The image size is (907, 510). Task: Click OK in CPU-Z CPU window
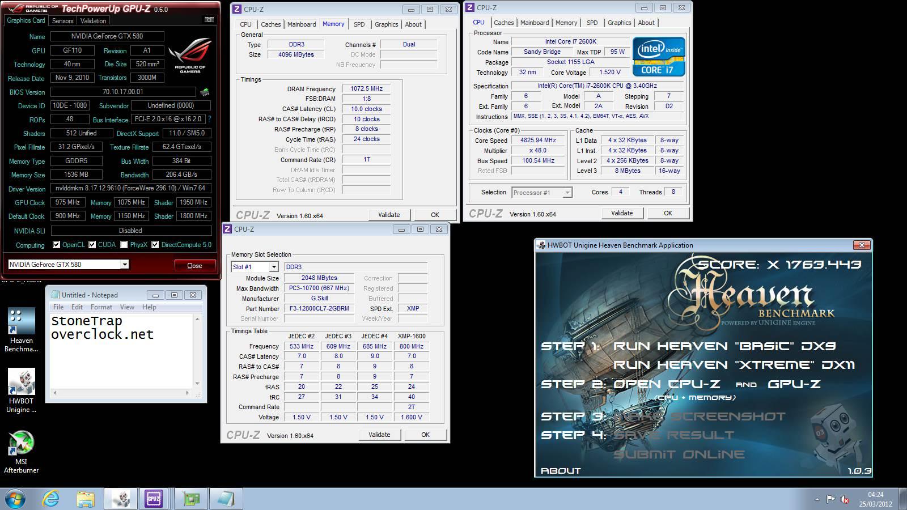[x=668, y=213]
